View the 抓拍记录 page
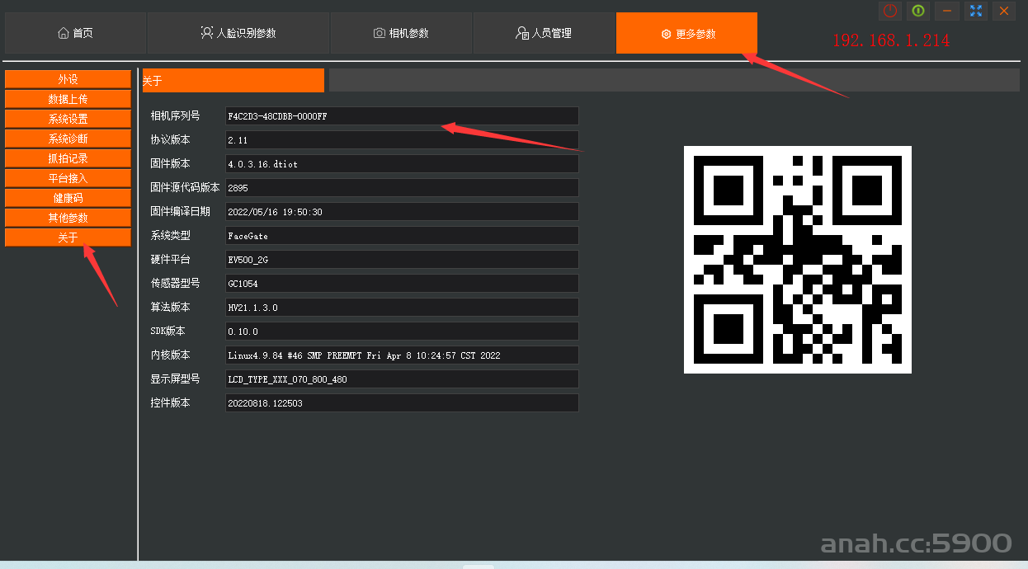Screen dimensions: 1028x569 (x=68, y=158)
